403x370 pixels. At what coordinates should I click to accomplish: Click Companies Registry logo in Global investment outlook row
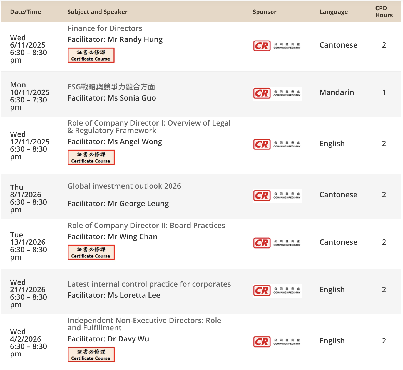point(277,196)
